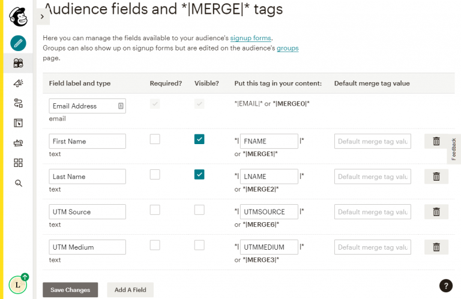Click the *|MERGE2|* tag text
Screen dimensions: 461x299
pos(261,189)
